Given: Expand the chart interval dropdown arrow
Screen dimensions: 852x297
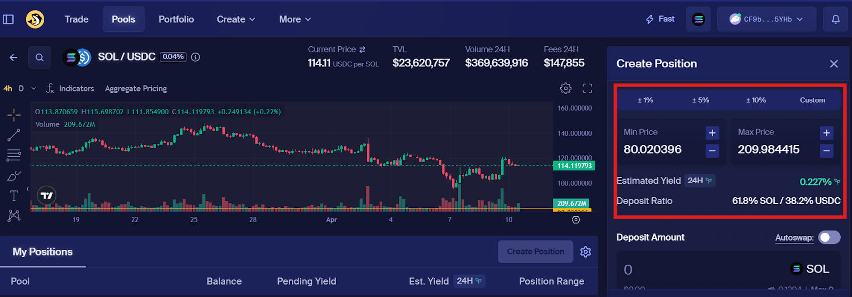Looking at the screenshot, I should pyautogui.click(x=34, y=88).
